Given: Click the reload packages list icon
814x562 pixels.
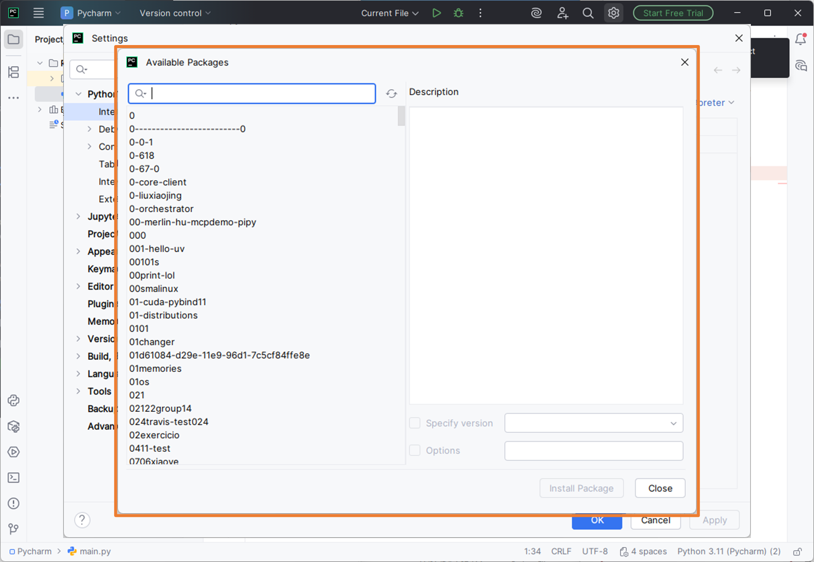Looking at the screenshot, I should pyautogui.click(x=391, y=94).
